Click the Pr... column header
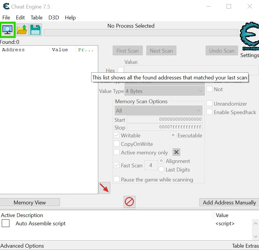 pyautogui.click(x=87, y=50)
